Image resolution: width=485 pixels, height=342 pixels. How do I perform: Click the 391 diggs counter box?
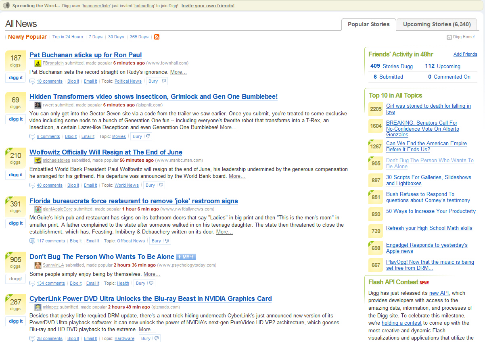click(x=16, y=207)
